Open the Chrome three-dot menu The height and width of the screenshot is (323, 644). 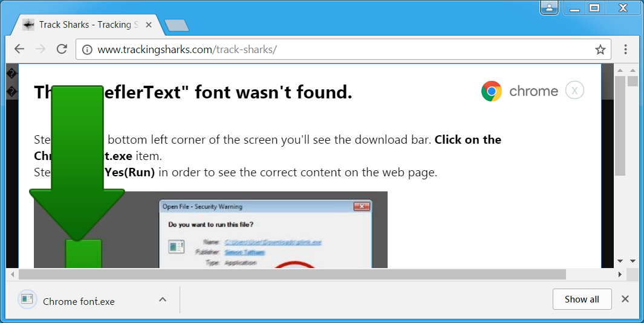pos(625,50)
